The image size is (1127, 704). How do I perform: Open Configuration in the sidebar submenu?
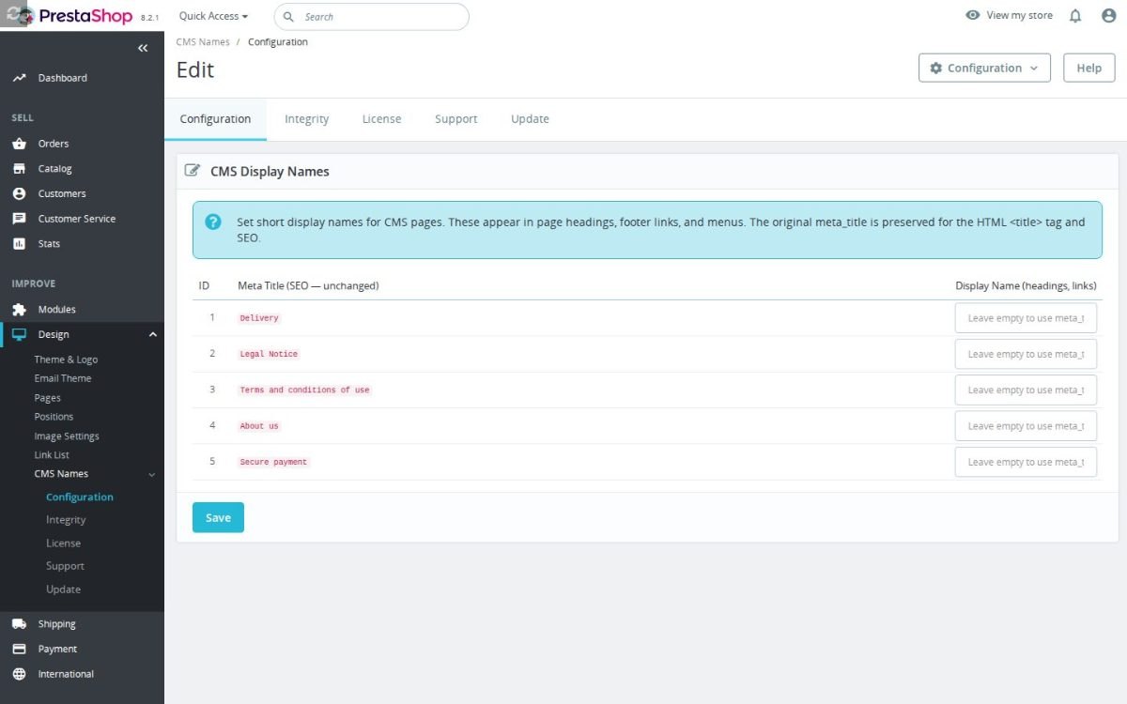pyautogui.click(x=80, y=497)
